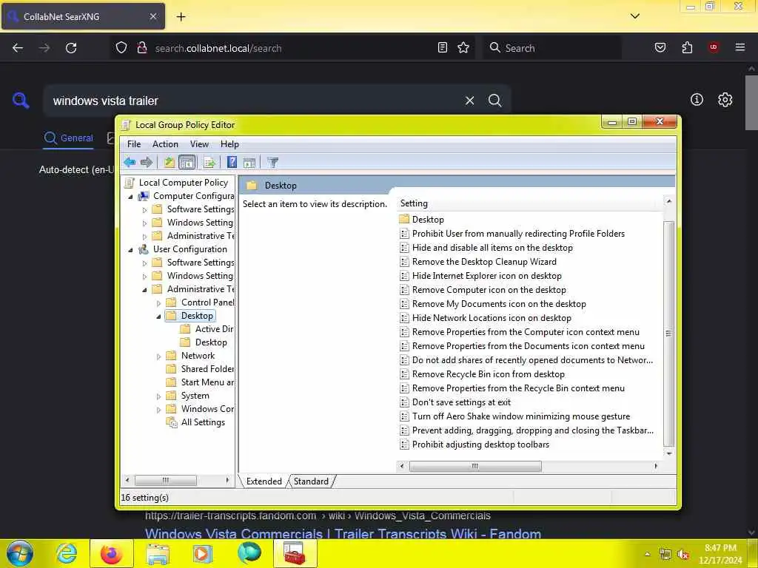This screenshot has height=568, width=758.
Task: Select 'Prohibit User from manually redirecting Profile Folders'
Action: click(x=512, y=233)
